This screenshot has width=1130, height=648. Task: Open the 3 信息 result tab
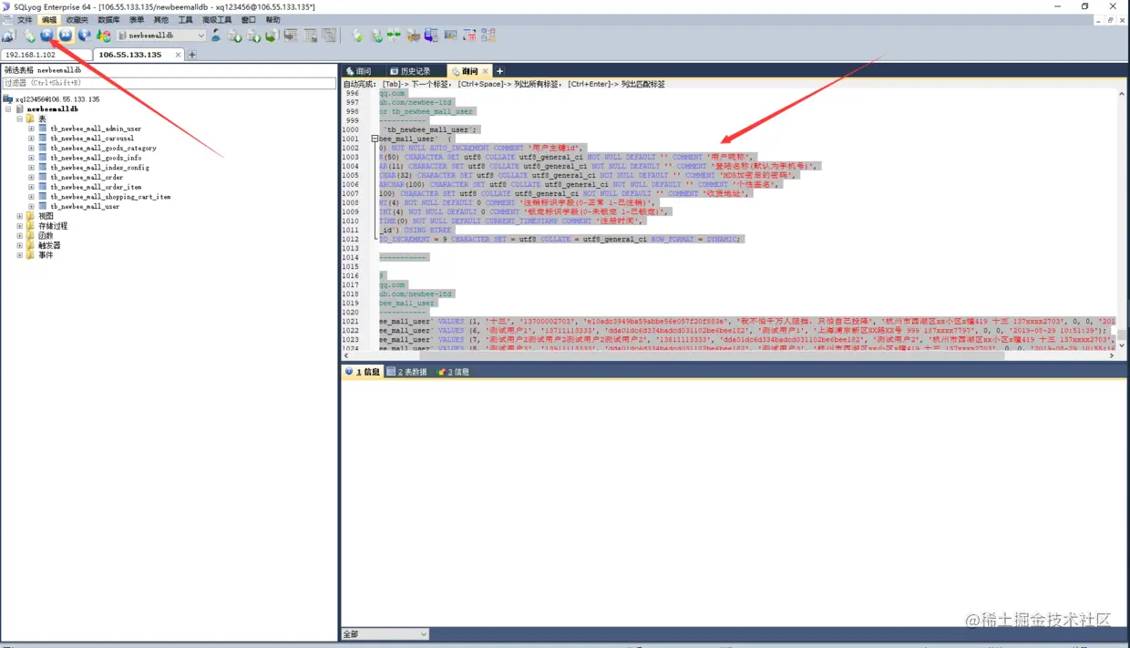[x=453, y=372]
